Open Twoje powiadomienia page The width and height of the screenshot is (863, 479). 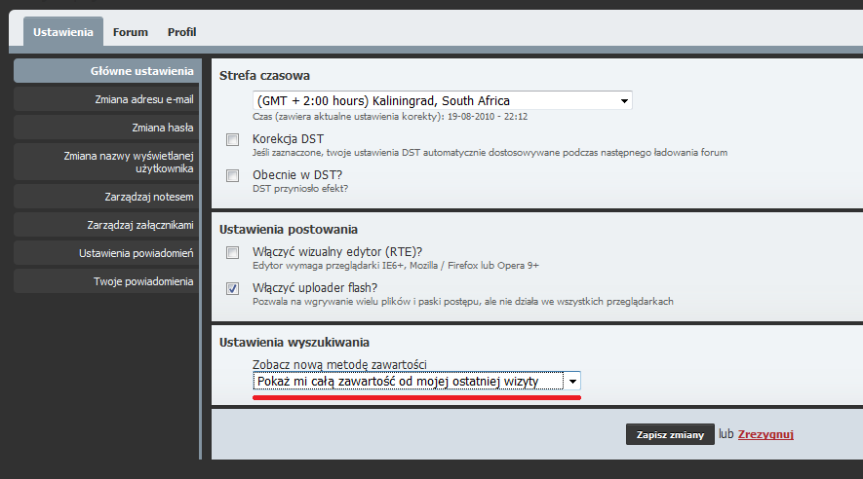click(106, 281)
